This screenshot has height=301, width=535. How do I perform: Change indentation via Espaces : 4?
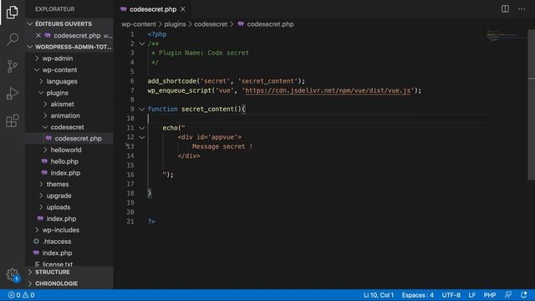tap(418, 295)
